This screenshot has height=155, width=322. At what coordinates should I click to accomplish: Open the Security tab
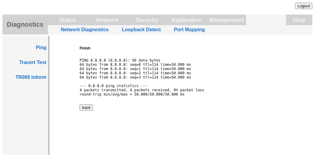[147, 20]
